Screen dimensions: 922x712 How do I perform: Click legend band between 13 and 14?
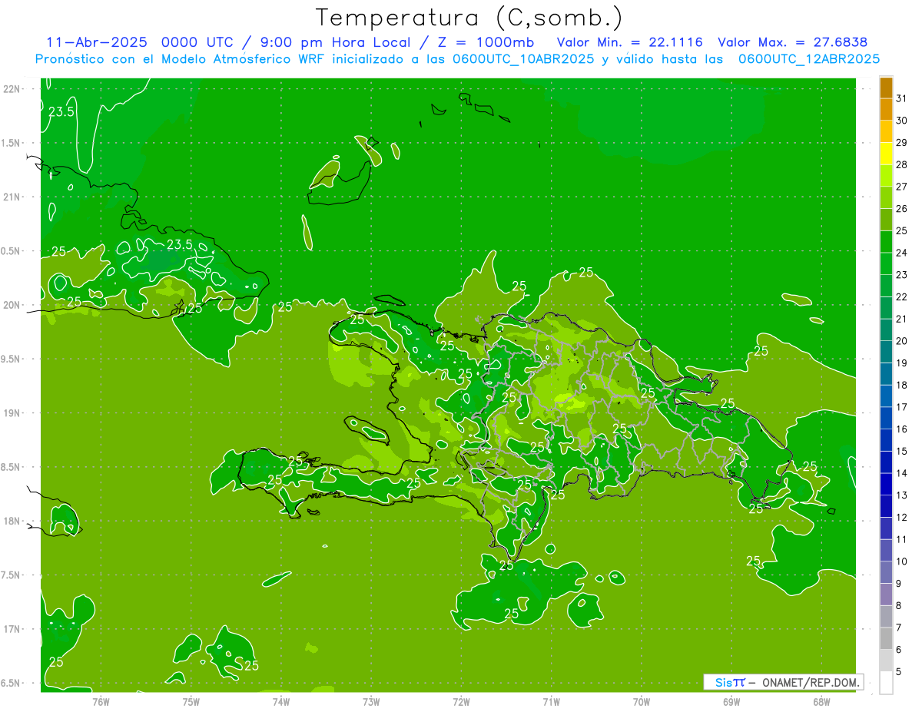(x=887, y=485)
